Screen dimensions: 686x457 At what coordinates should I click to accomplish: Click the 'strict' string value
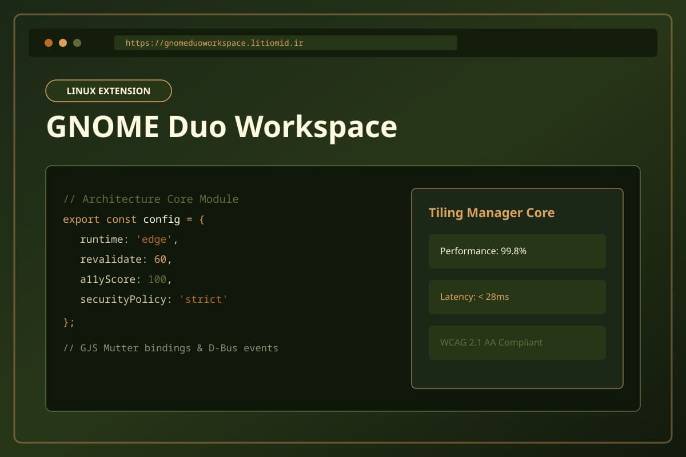[204, 299]
